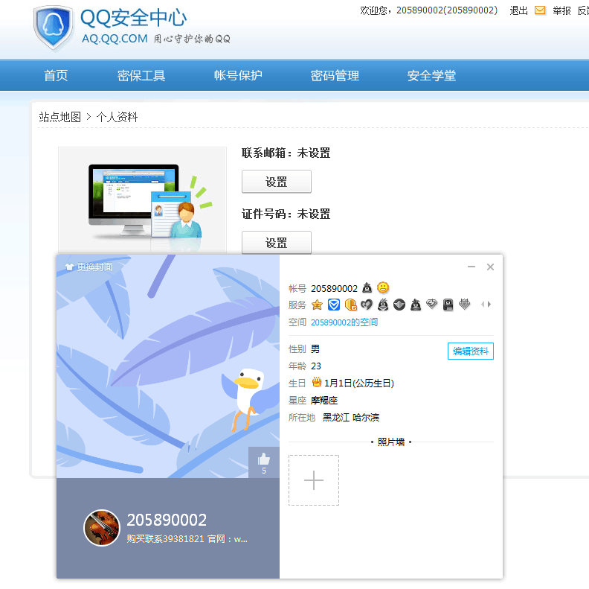
Task: Open the 帐号保护 navigation tab
Action: (x=238, y=76)
